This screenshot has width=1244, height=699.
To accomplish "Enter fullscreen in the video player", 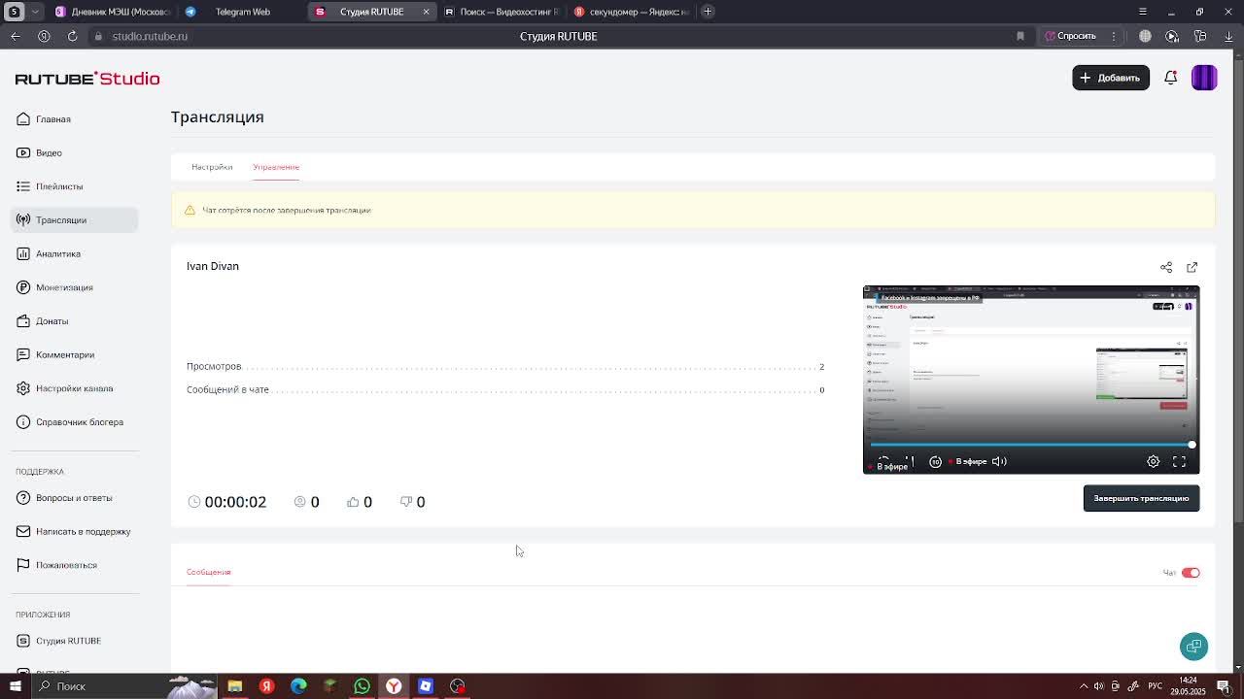I will point(1179,462).
